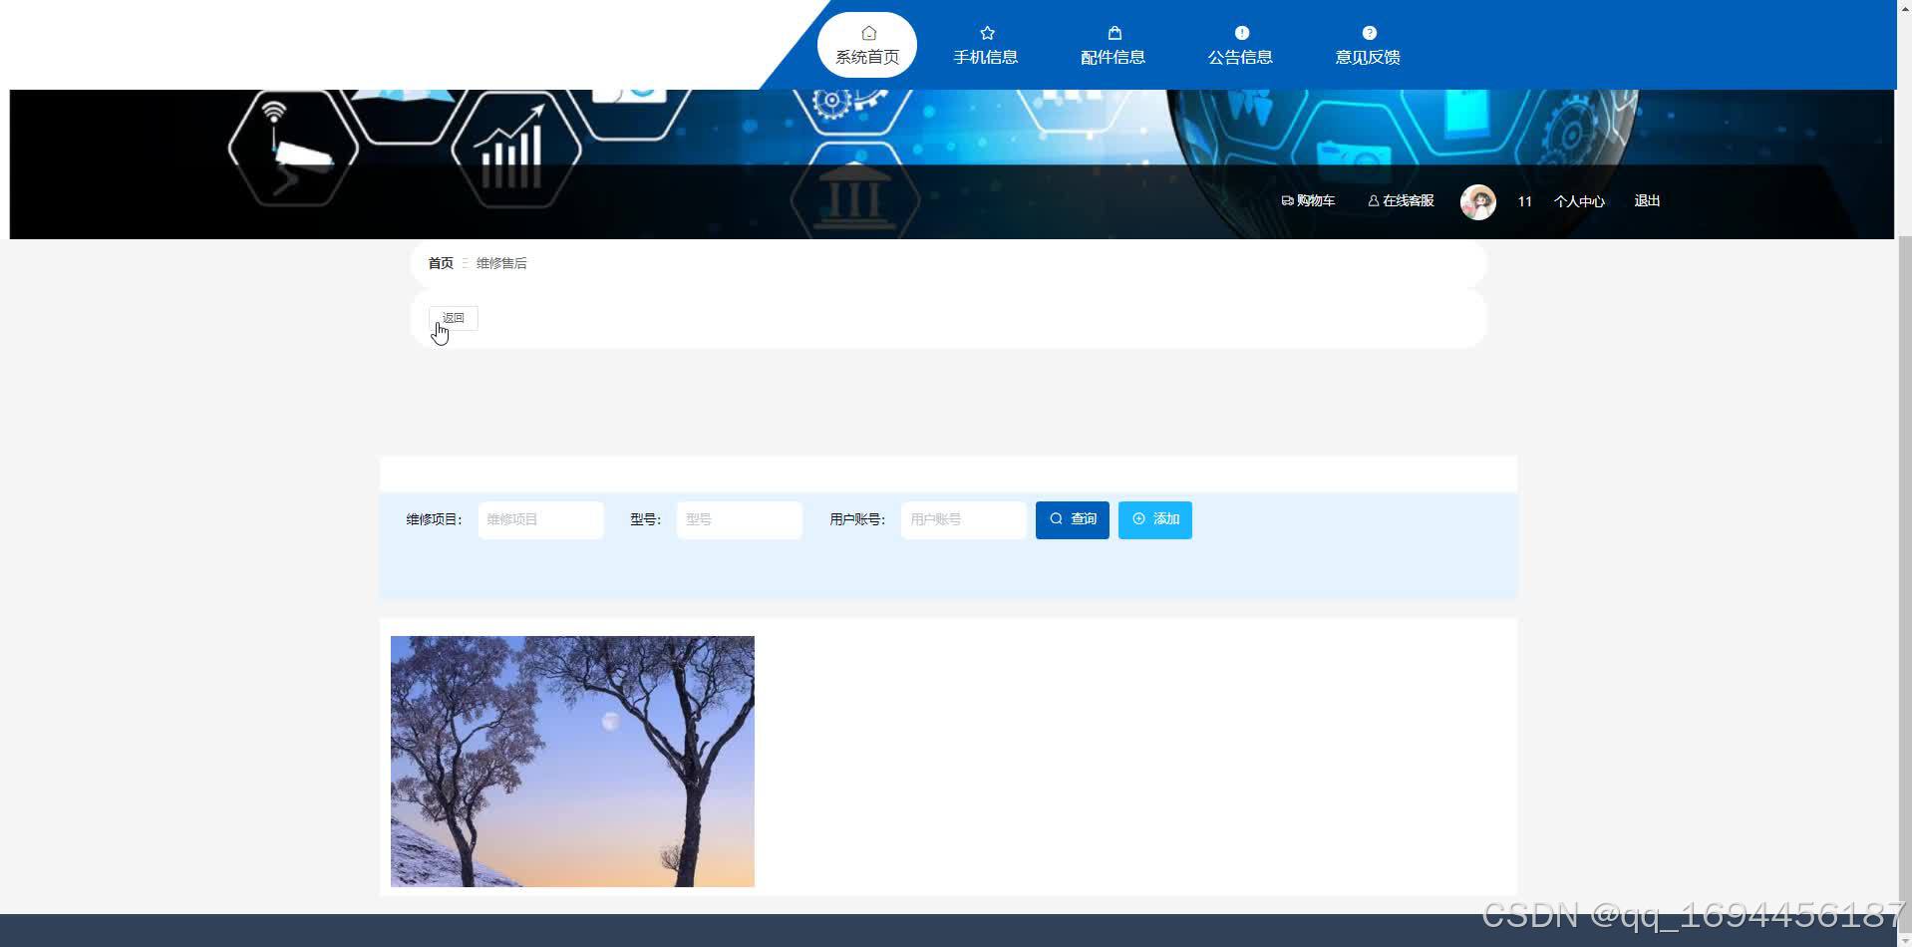Focus the 用户账号 input field
Viewport: 1912px width, 947px height.
click(x=963, y=519)
